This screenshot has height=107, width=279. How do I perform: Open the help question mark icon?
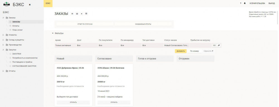240,3
